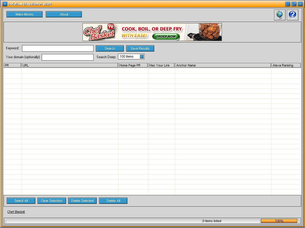The height and width of the screenshot is (228, 305).
Task: Click the Delete Selected button
Action: point(83,201)
